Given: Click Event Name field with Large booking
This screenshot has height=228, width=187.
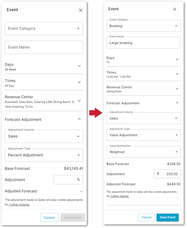Looking at the screenshot, I should [143, 43].
